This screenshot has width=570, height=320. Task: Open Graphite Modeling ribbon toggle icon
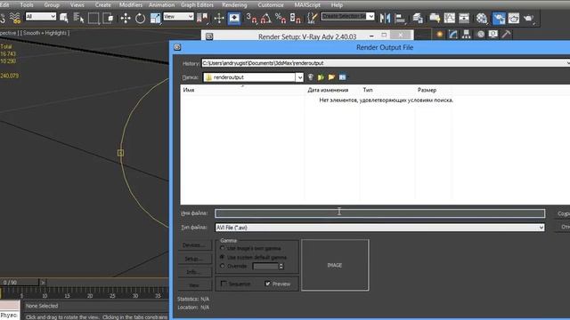pyautogui.click(x=435, y=18)
